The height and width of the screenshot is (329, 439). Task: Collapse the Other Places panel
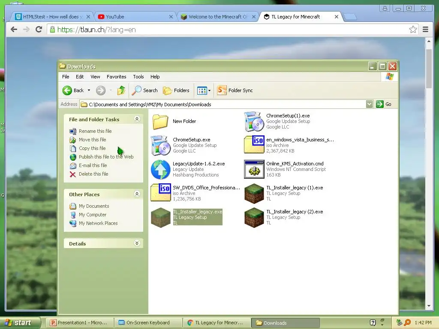click(137, 194)
